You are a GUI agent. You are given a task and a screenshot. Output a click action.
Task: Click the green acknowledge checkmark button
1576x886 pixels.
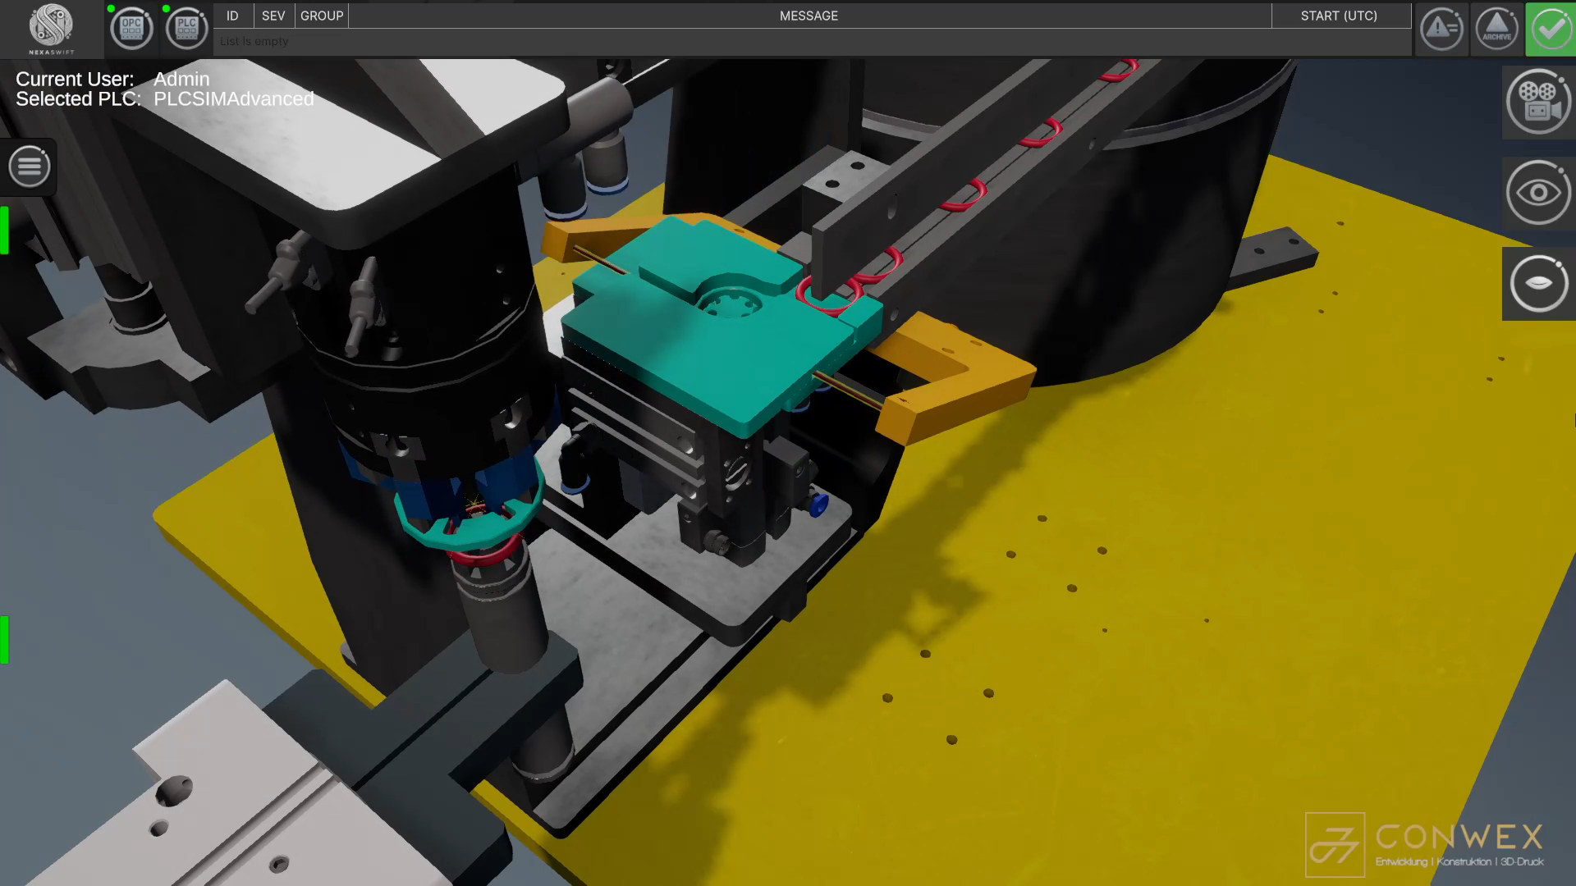(x=1551, y=30)
